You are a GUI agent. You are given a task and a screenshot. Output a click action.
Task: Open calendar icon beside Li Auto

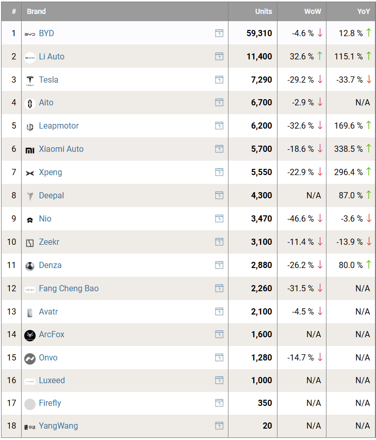219,56
